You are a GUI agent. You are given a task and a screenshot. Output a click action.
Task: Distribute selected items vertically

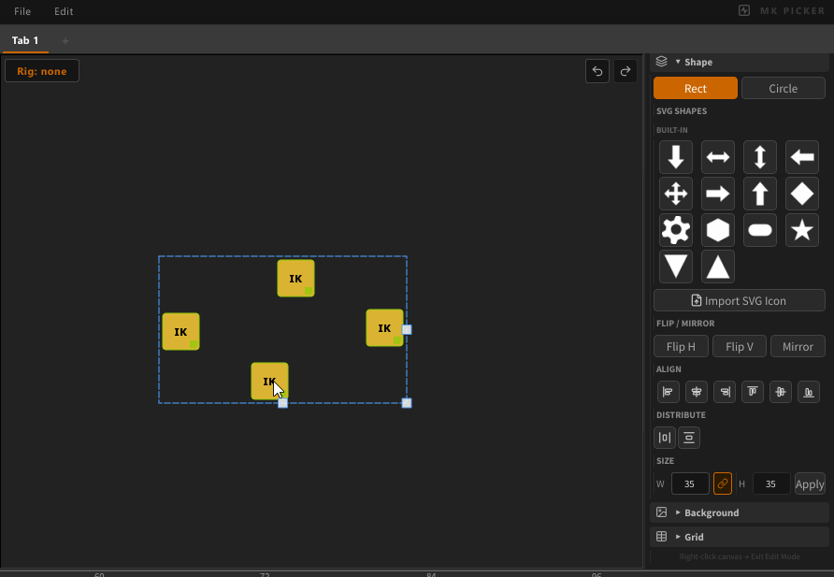tap(689, 438)
